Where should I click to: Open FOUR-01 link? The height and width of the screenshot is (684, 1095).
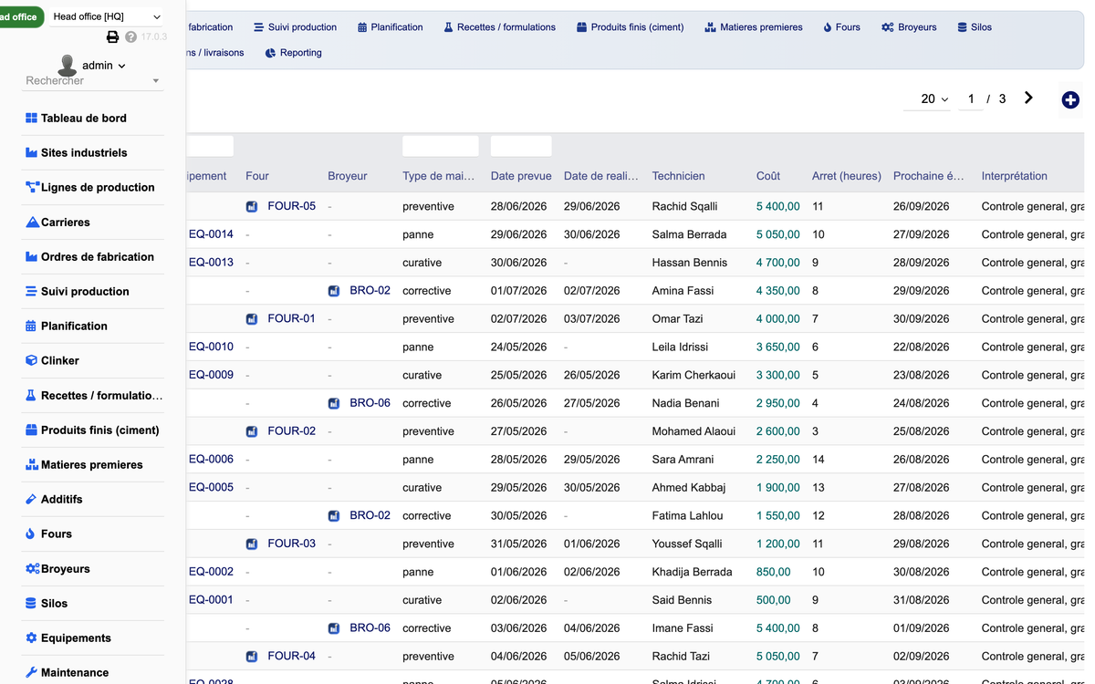coord(291,318)
